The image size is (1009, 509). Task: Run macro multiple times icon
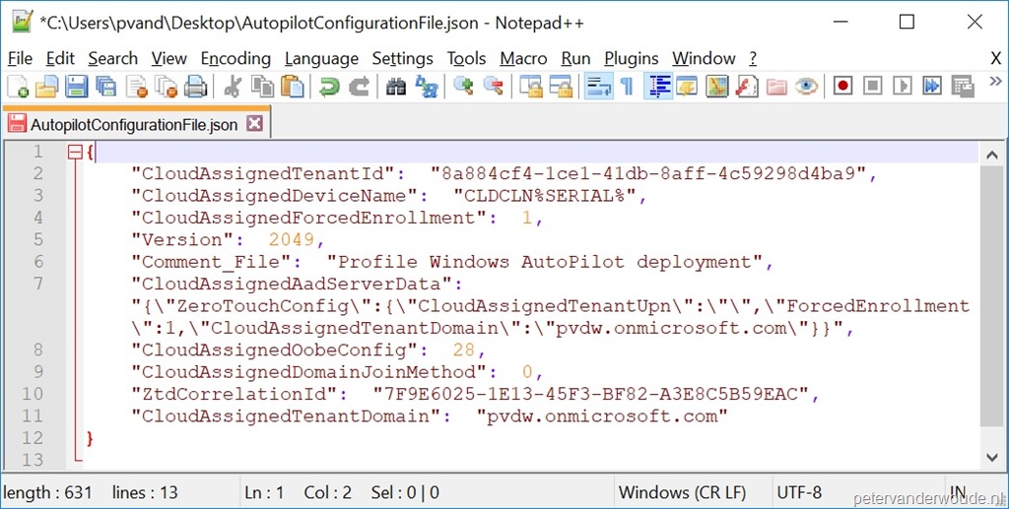click(x=932, y=86)
